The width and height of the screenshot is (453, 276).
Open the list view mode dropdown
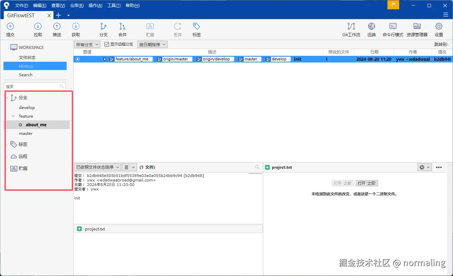(129, 167)
